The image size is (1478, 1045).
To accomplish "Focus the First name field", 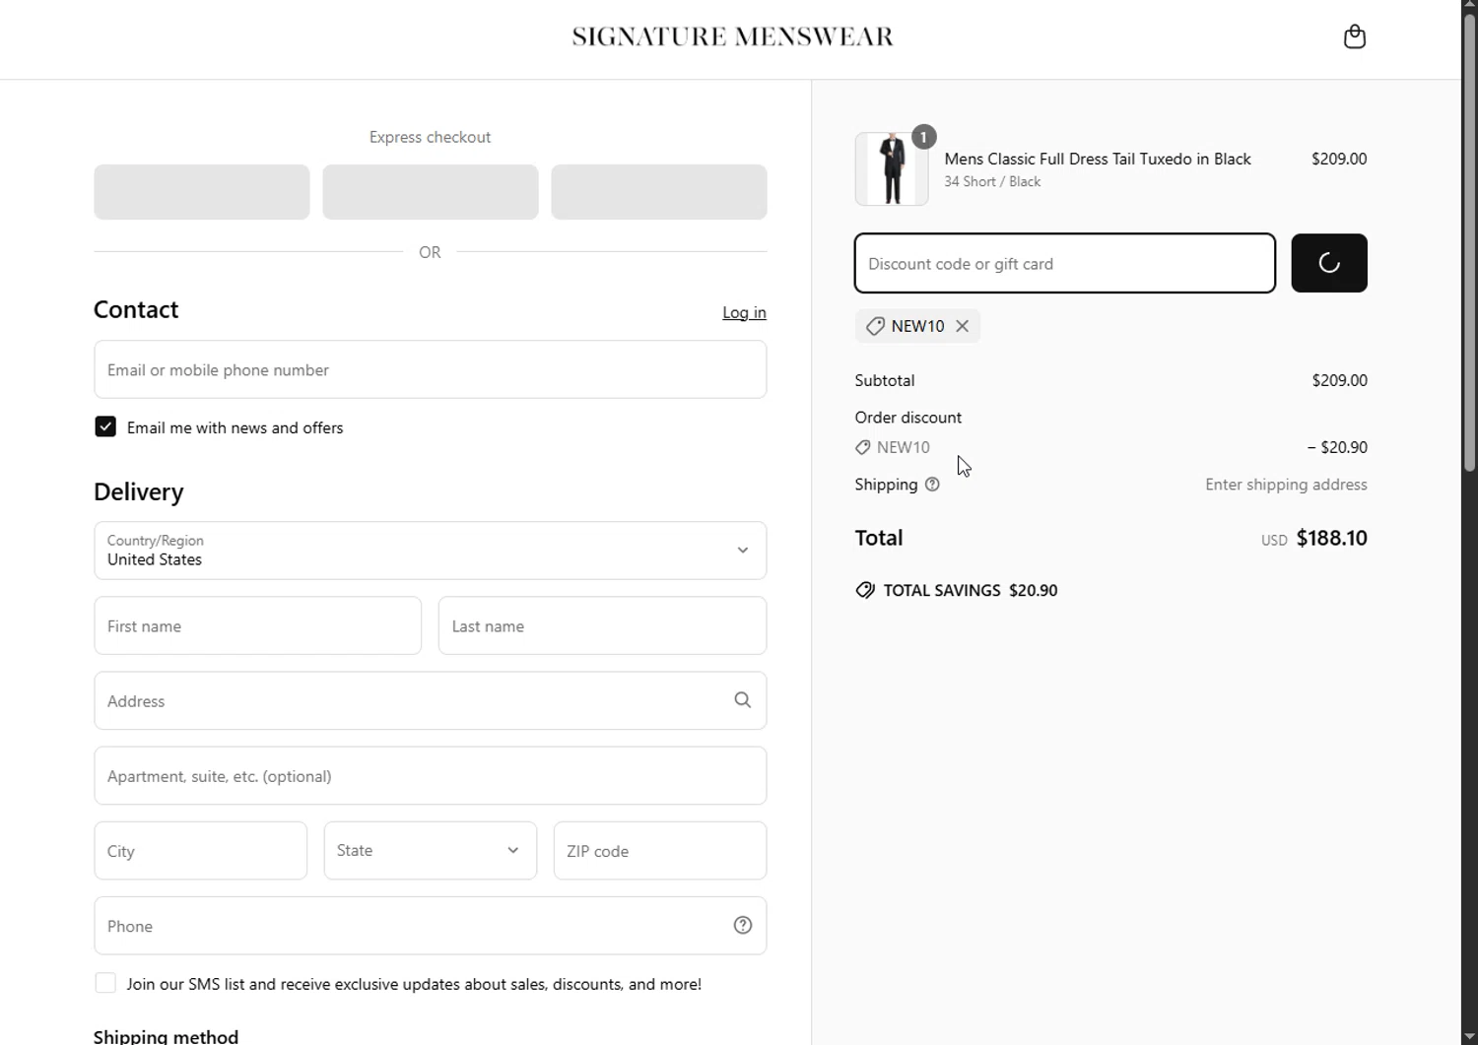I will (x=258, y=625).
